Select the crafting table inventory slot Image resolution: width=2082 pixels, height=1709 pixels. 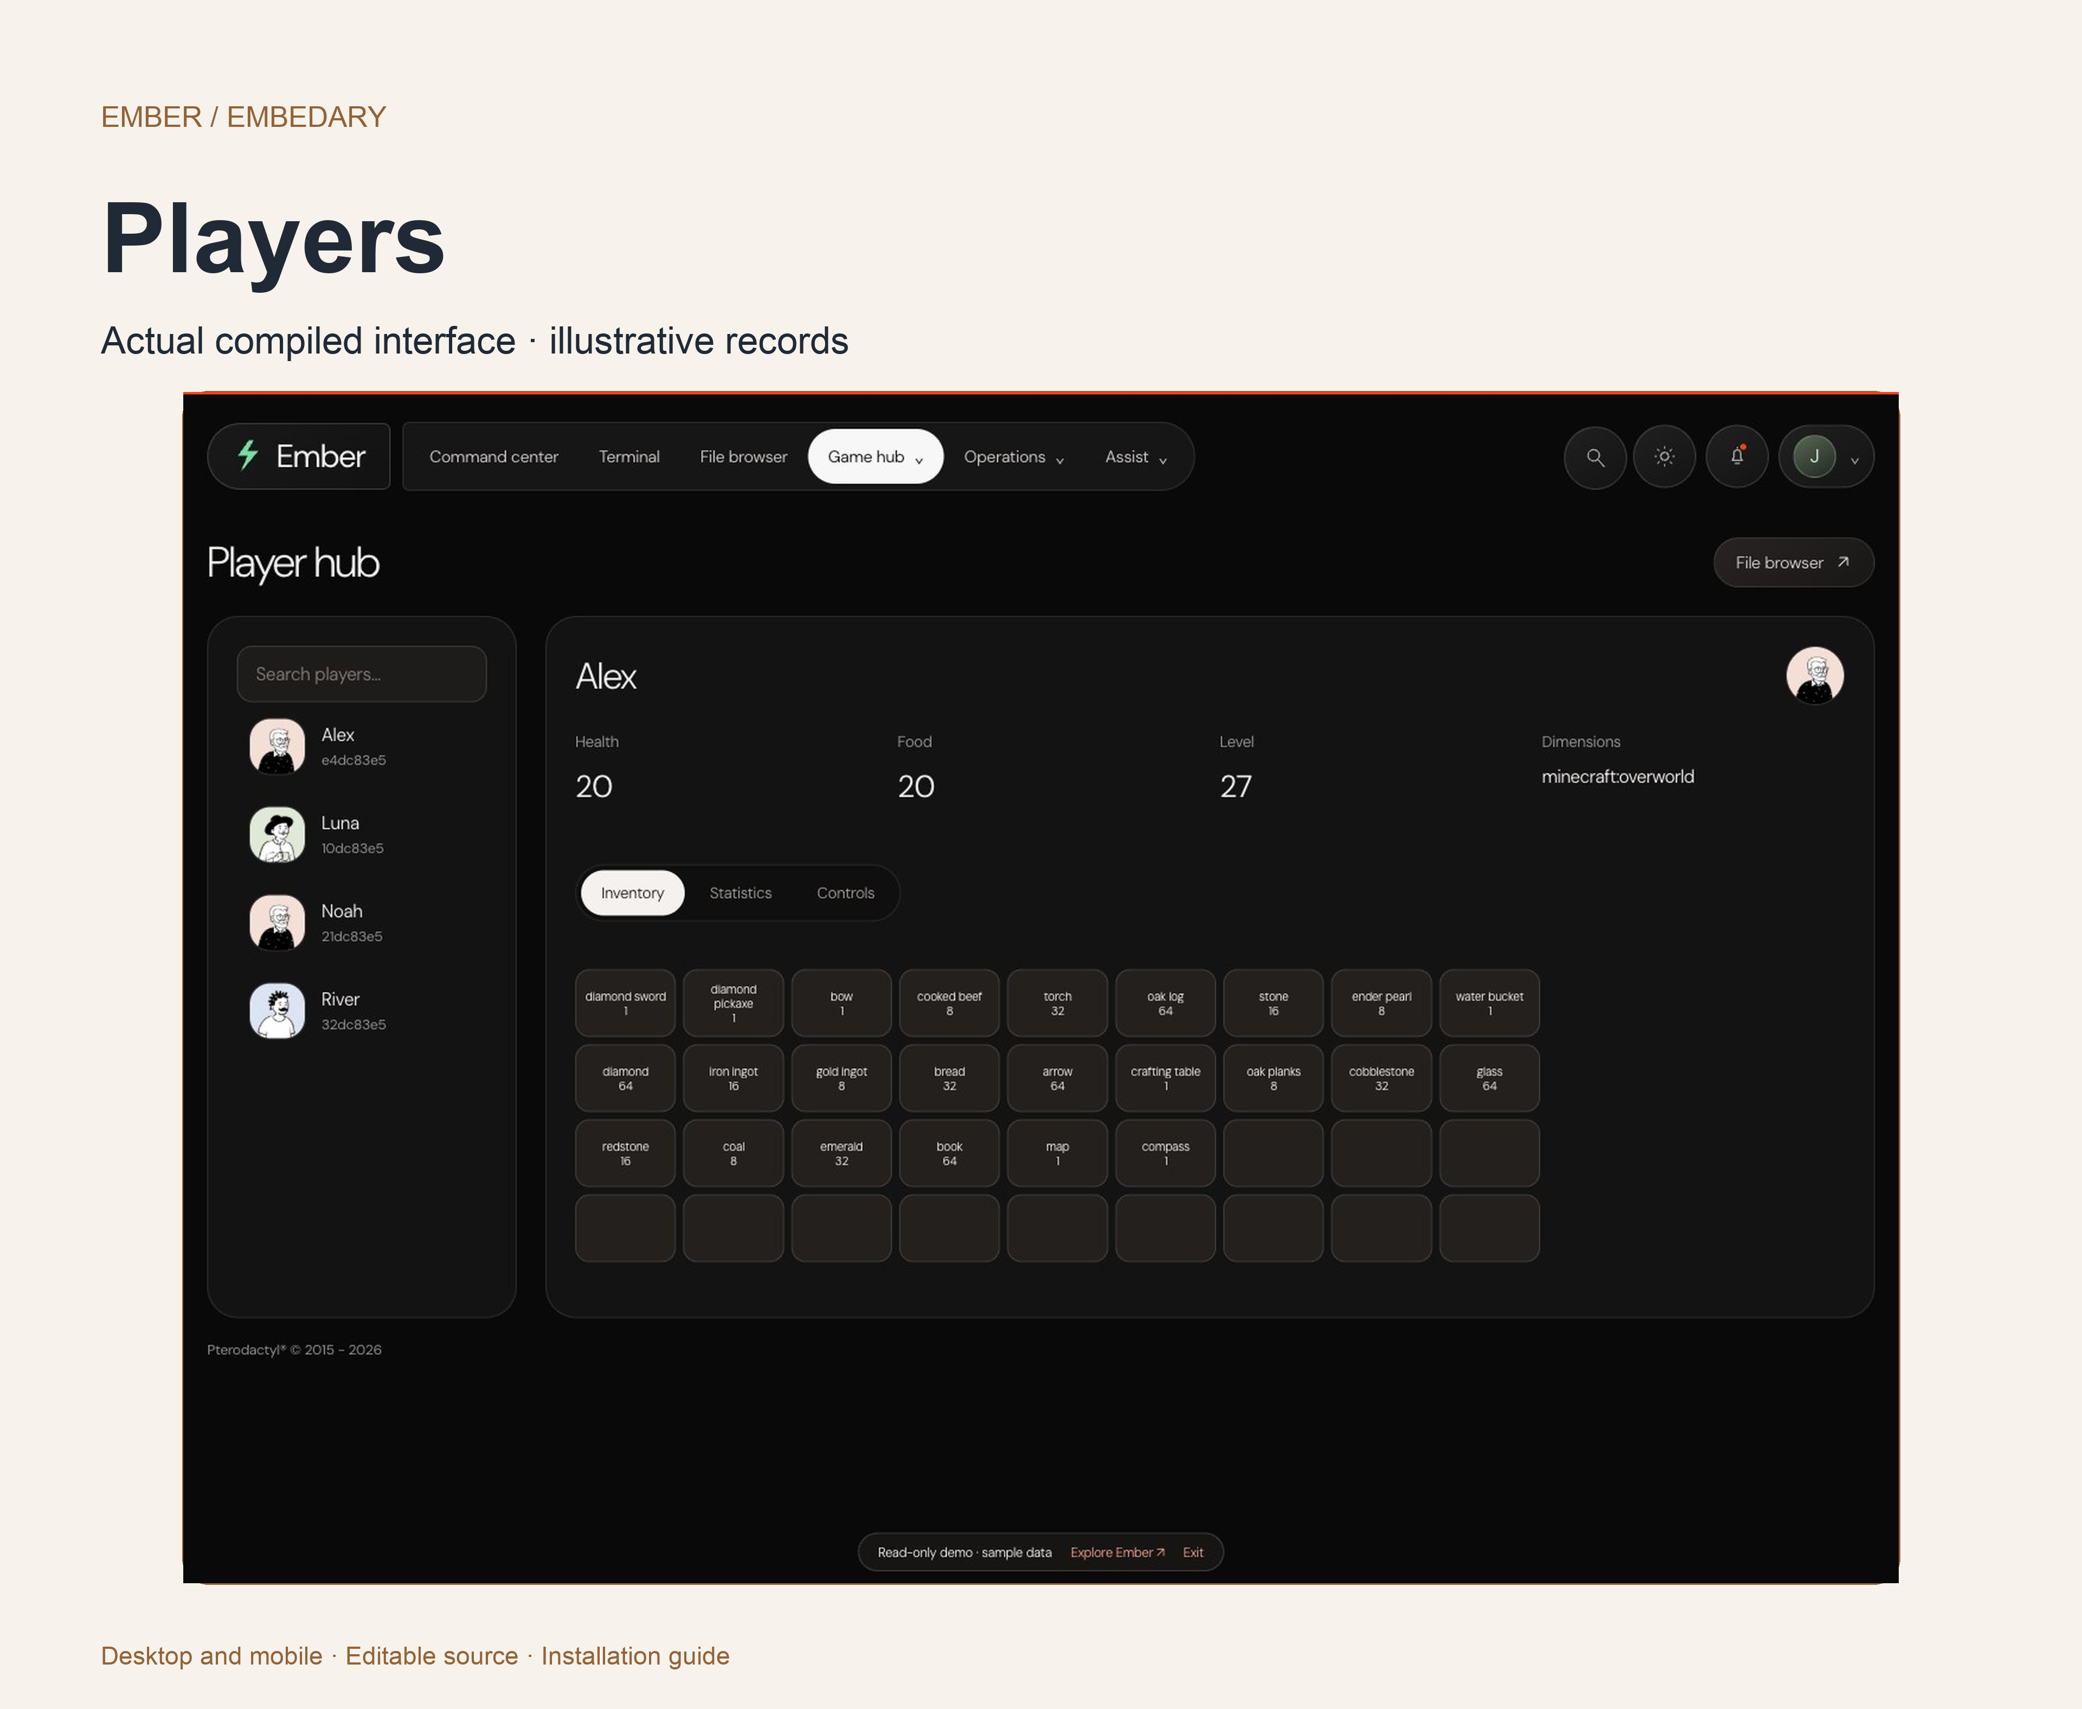point(1166,1078)
